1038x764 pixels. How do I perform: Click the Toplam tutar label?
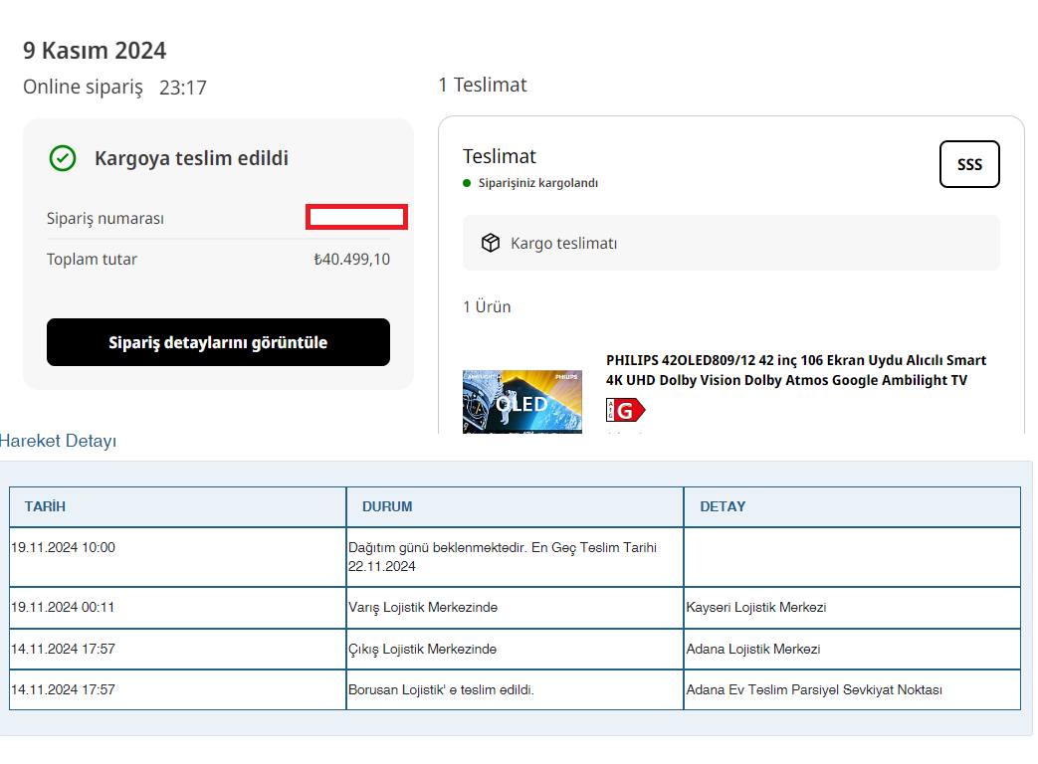pyautogui.click(x=92, y=260)
